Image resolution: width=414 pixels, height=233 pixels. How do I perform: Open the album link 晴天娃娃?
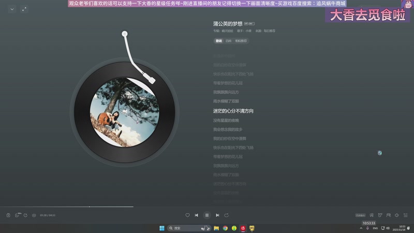pyautogui.click(x=227, y=31)
